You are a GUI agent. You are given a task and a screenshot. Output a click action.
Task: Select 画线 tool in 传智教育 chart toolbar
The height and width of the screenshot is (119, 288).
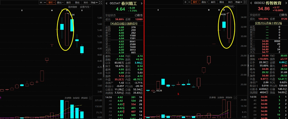tap(221, 2)
